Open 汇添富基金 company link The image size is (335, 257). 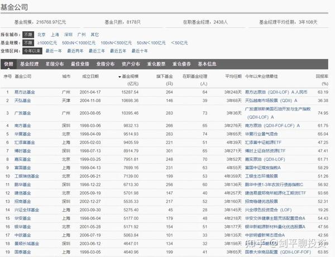pos(25,142)
